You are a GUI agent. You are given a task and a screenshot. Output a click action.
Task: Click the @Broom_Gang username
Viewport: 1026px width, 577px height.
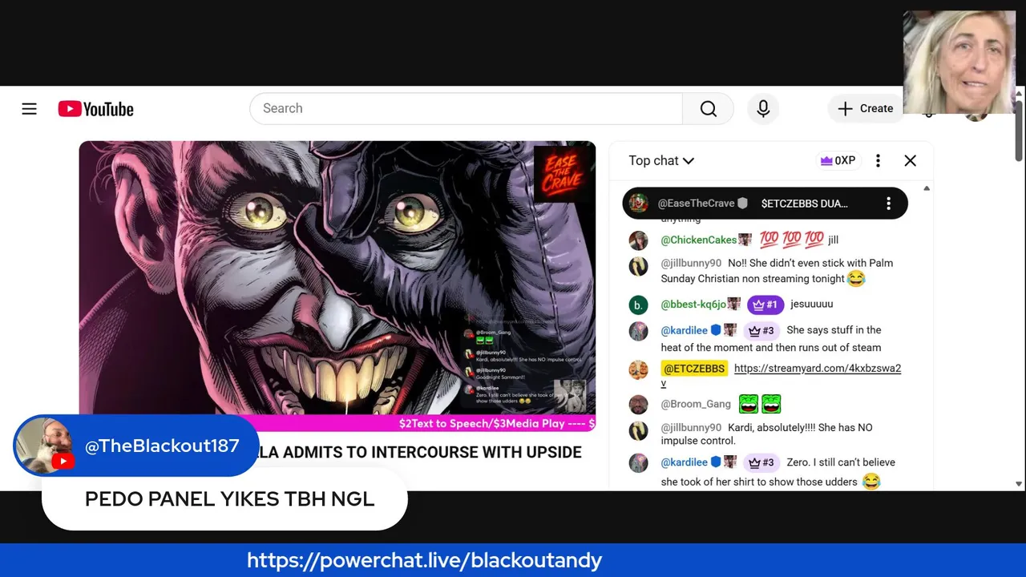tap(696, 404)
